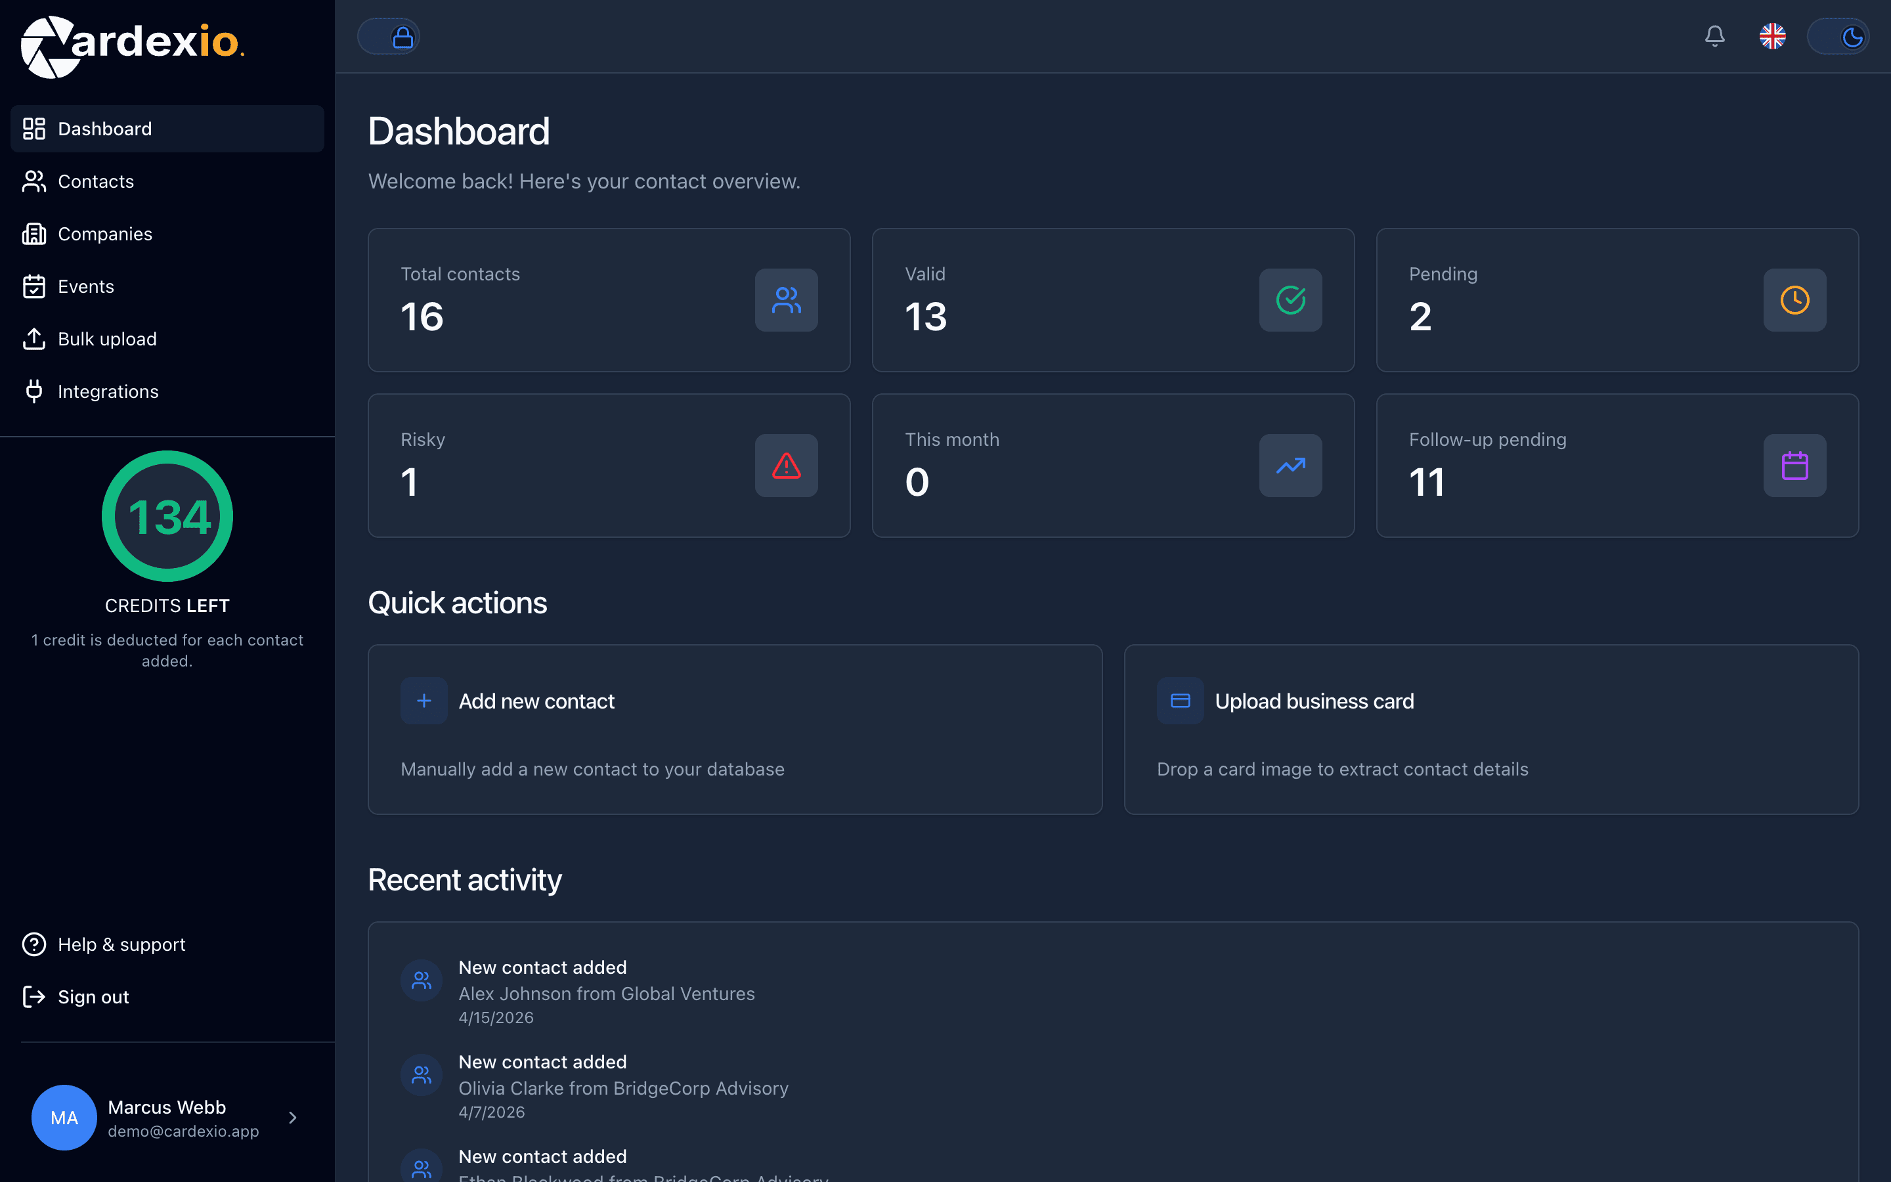Click the Risky warning triangle icon

click(786, 466)
